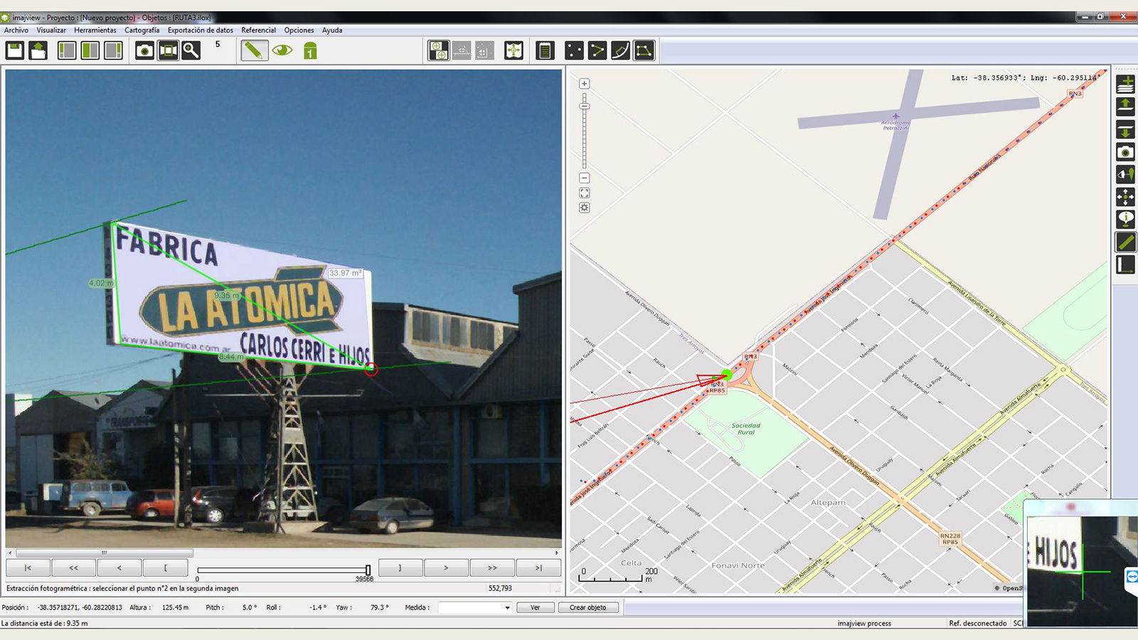Open the Herramientas menu
Screen dimensions: 1138x640
pos(95,30)
